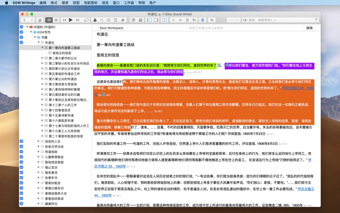Click the printer icon

[x=141, y=20]
